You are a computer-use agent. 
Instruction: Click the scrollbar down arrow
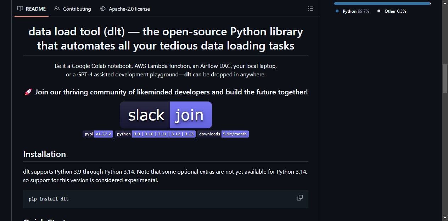tap(445, 218)
